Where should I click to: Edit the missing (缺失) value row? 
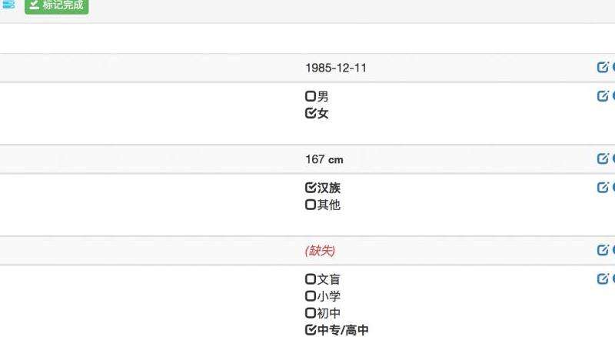point(603,249)
